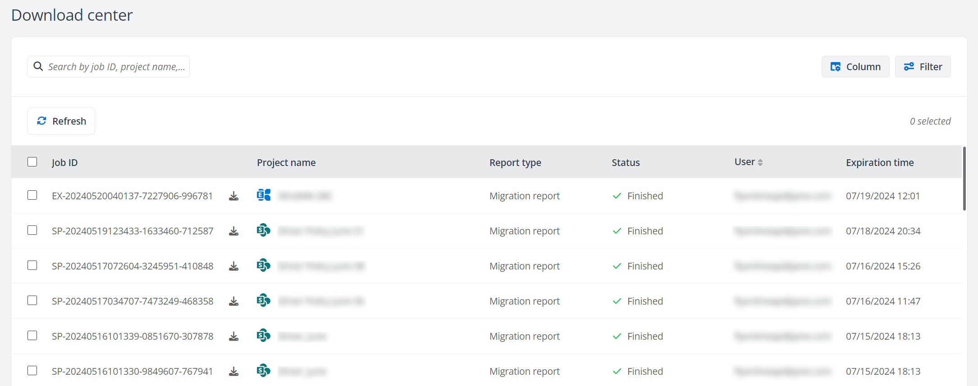The height and width of the screenshot is (386, 978).
Task: Download report for job SP-20240517034707-7473249-468358
Action: click(233, 301)
